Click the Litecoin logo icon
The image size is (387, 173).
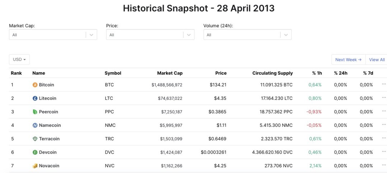(35, 98)
